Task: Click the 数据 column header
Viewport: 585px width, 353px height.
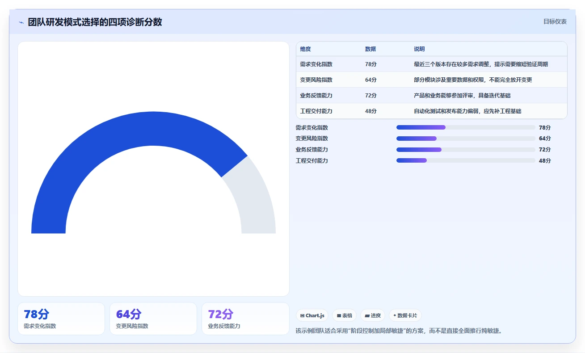Action: [370, 49]
